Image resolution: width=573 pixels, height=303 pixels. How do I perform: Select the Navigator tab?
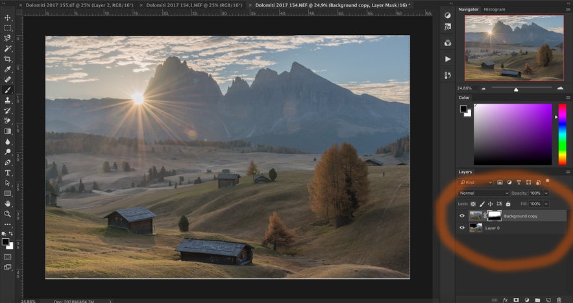[x=469, y=9]
